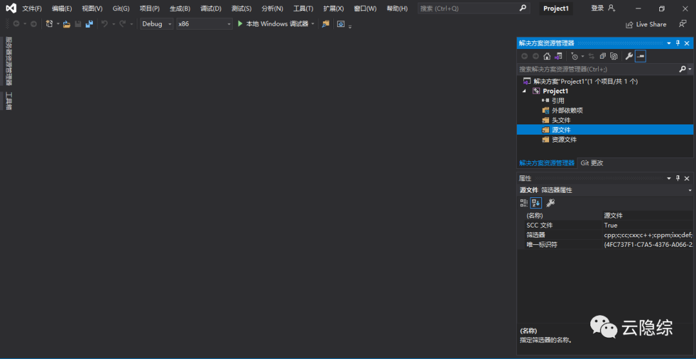Click the feedback person icon at top right
Screen dimensions: 696x359
coord(682,24)
